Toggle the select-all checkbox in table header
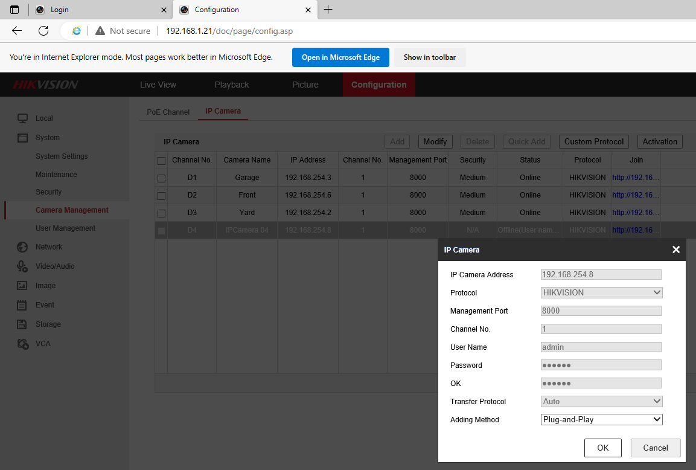Image resolution: width=696 pixels, height=470 pixels. (161, 161)
